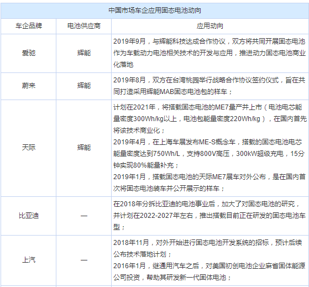Click text 2018年11月，对外开始进行固态电池开发
The height and width of the screenshot is (287, 309).
pos(207,243)
